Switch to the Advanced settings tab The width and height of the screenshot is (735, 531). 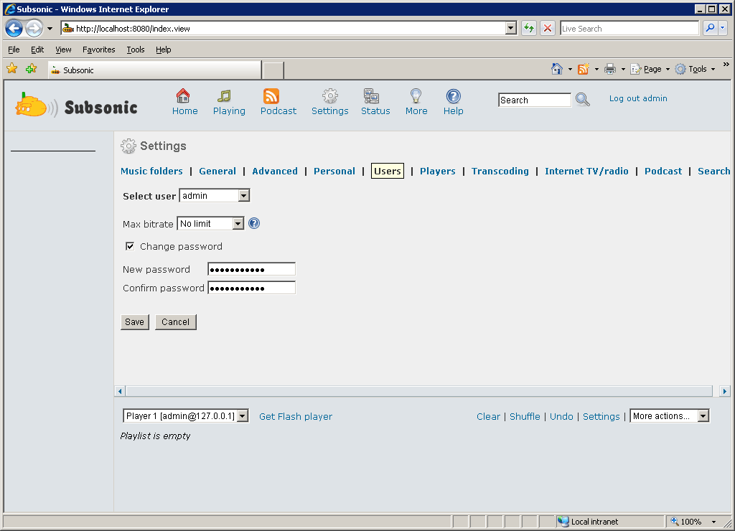coord(275,171)
